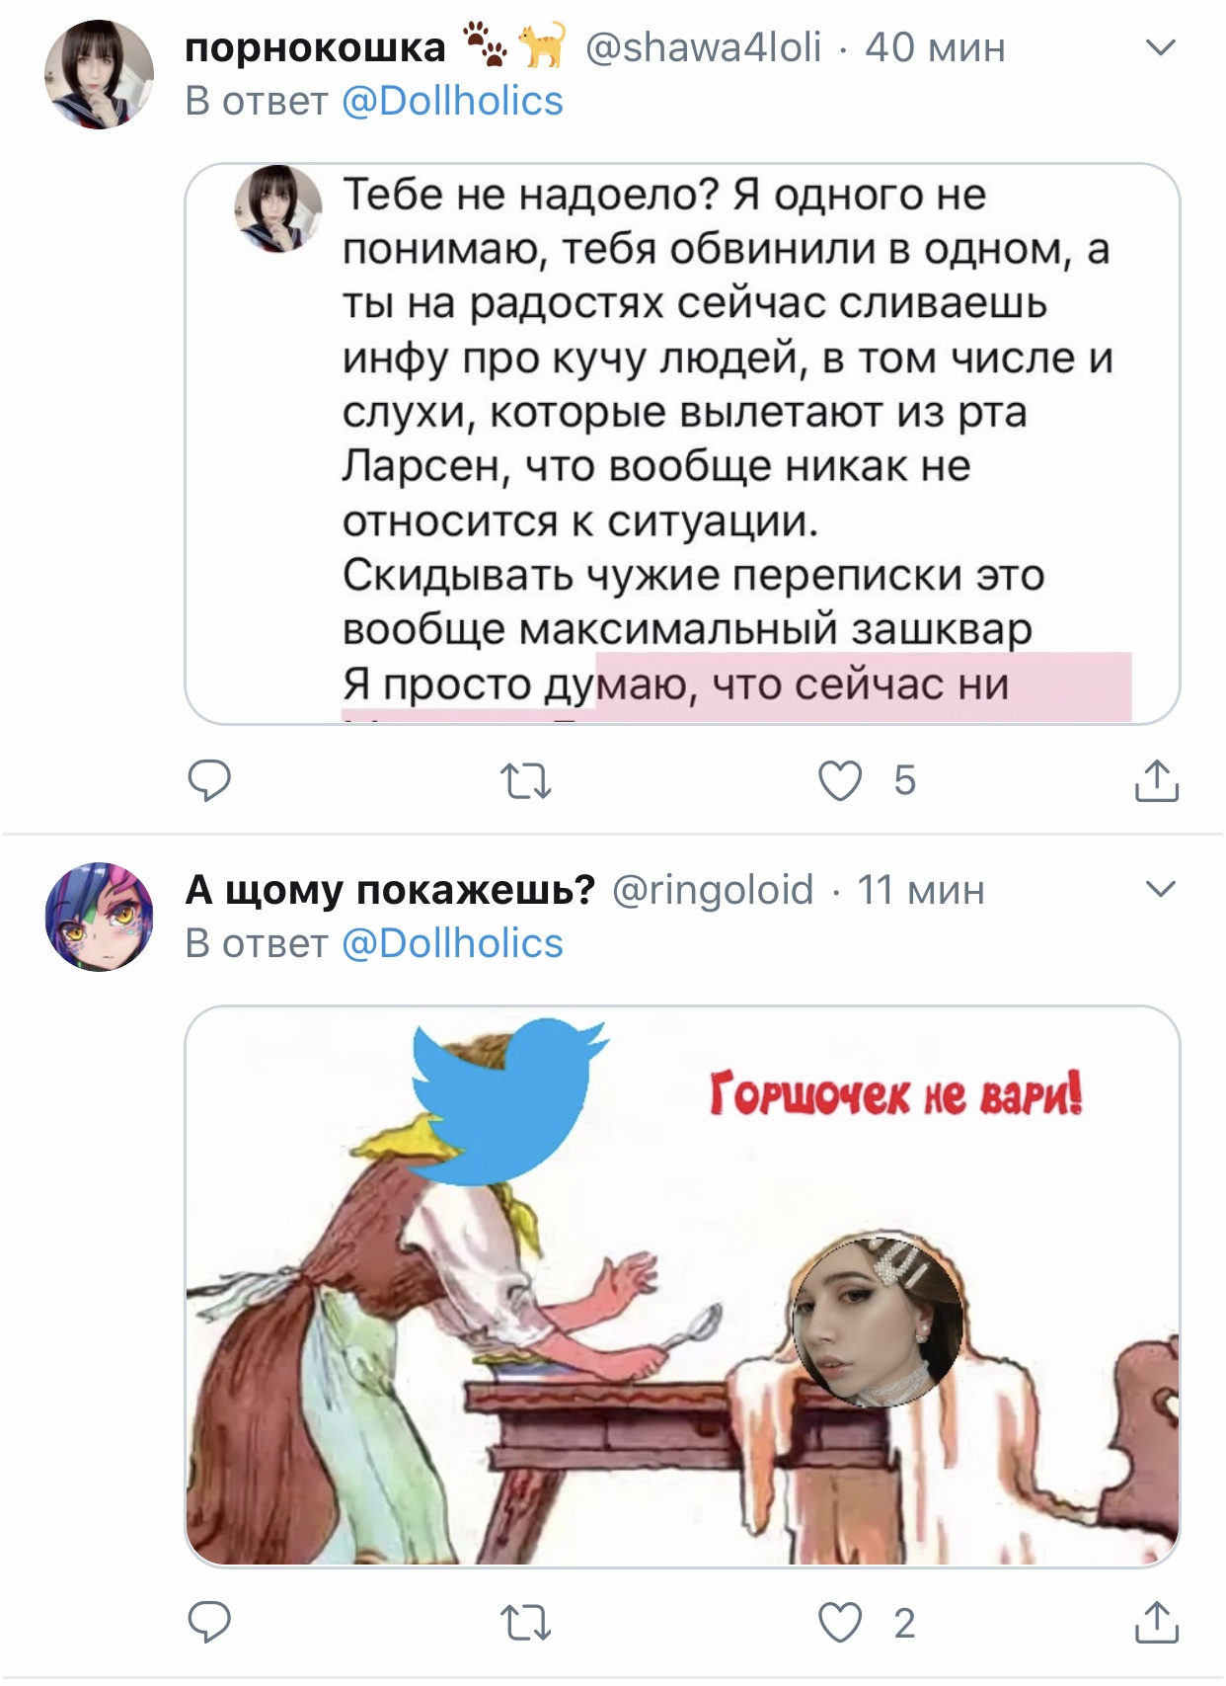Open @Dollholics mention in first tweet
This screenshot has height=1686, width=1226.
click(x=452, y=101)
